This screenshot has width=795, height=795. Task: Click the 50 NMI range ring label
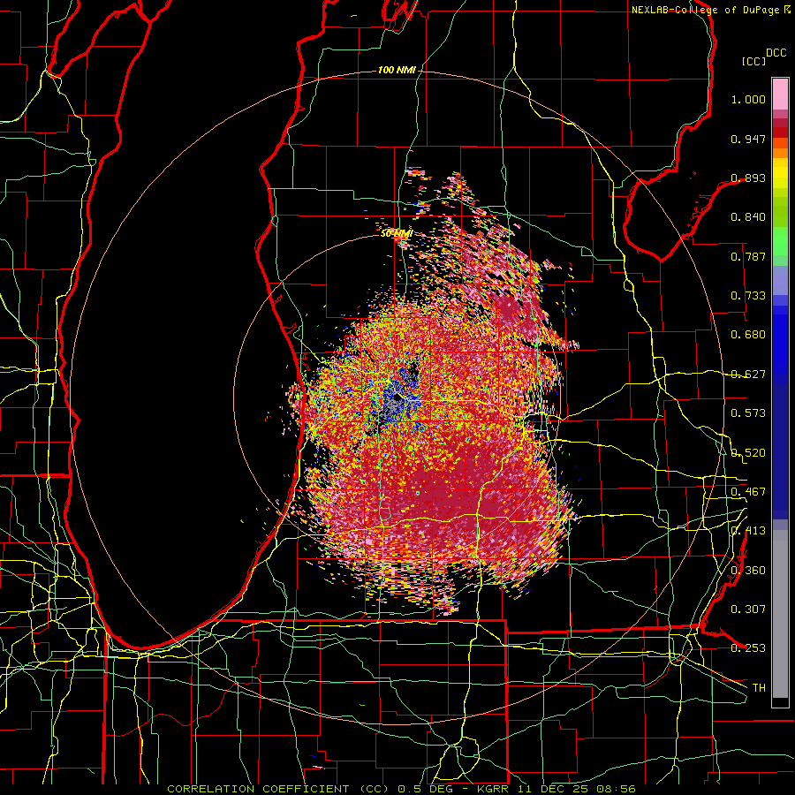(397, 233)
